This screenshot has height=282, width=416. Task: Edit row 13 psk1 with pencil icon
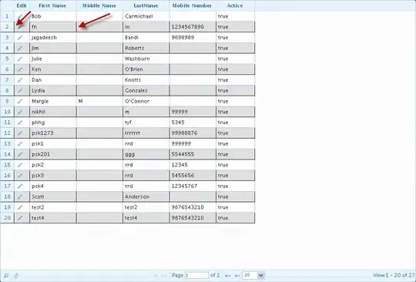click(x=20, y=144)
